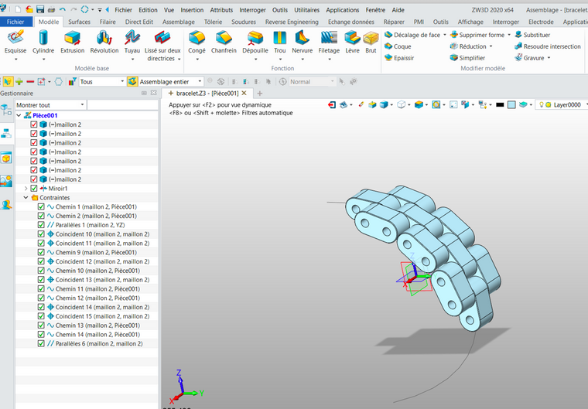The height and width of the screenshot is (409, 588).
Task: Click the Epaissir thicken command
Action: tap(399, 58)
